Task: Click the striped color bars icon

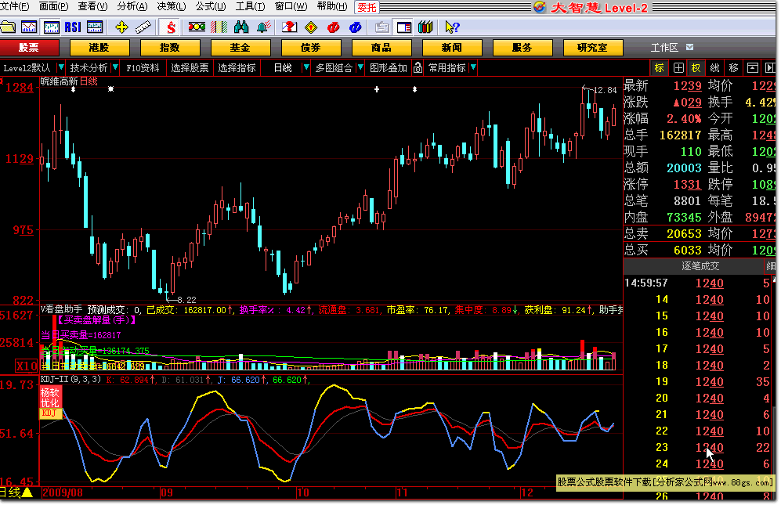Action: tap(219, 27)
